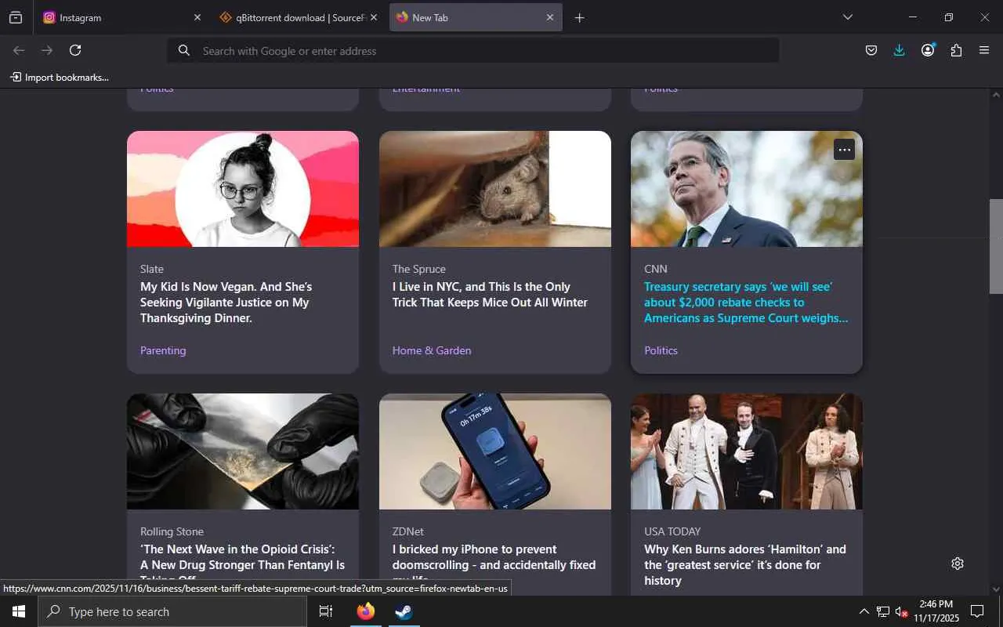The height and width of the screenshot is (627, 1003).
Task: Open the Save to Pocket icon
Action: (x=871, y=50)
